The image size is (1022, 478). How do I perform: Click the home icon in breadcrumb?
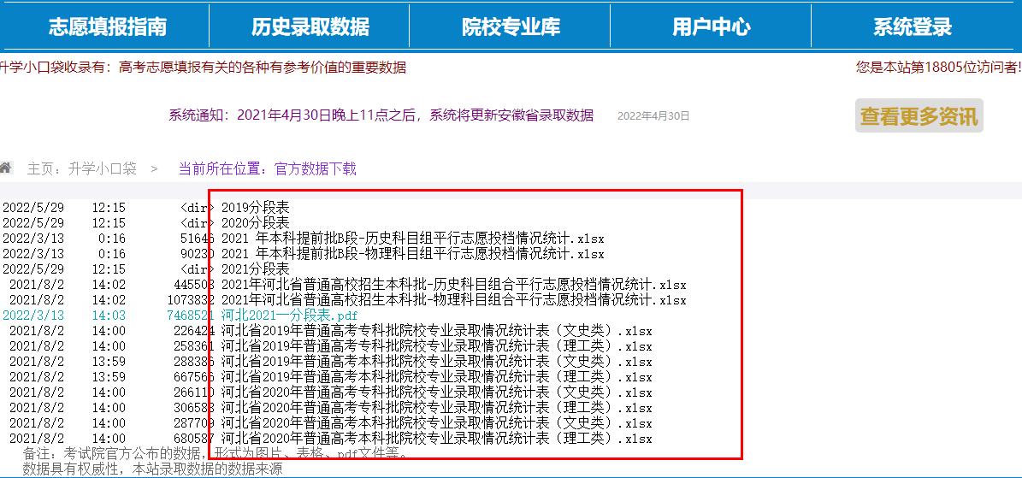6,168
